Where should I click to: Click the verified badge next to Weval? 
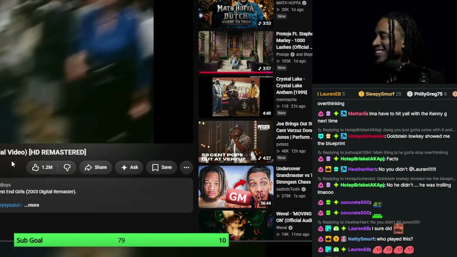(291, 228)
